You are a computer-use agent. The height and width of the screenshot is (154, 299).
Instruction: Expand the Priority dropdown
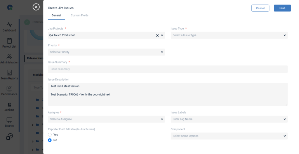click(106, 52)
